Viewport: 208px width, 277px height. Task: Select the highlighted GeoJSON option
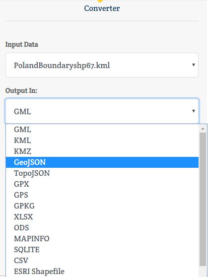(102, 162)
